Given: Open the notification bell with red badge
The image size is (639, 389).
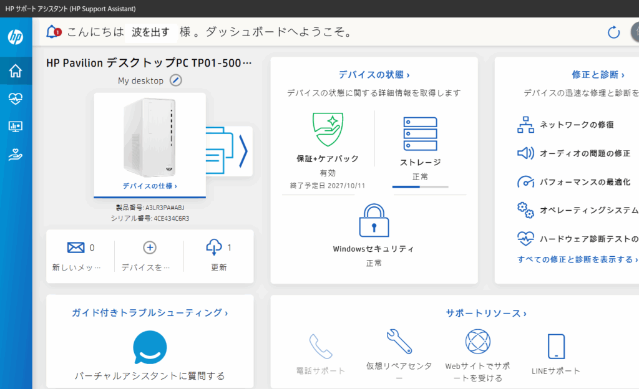Looking at the screenshot, I should pyautogui.click(x=53, y=32).
